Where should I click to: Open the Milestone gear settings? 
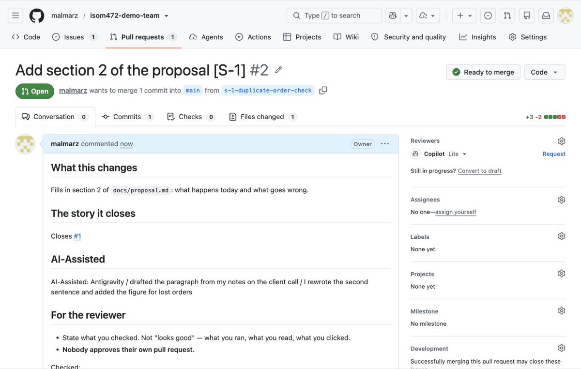(561, 311)
